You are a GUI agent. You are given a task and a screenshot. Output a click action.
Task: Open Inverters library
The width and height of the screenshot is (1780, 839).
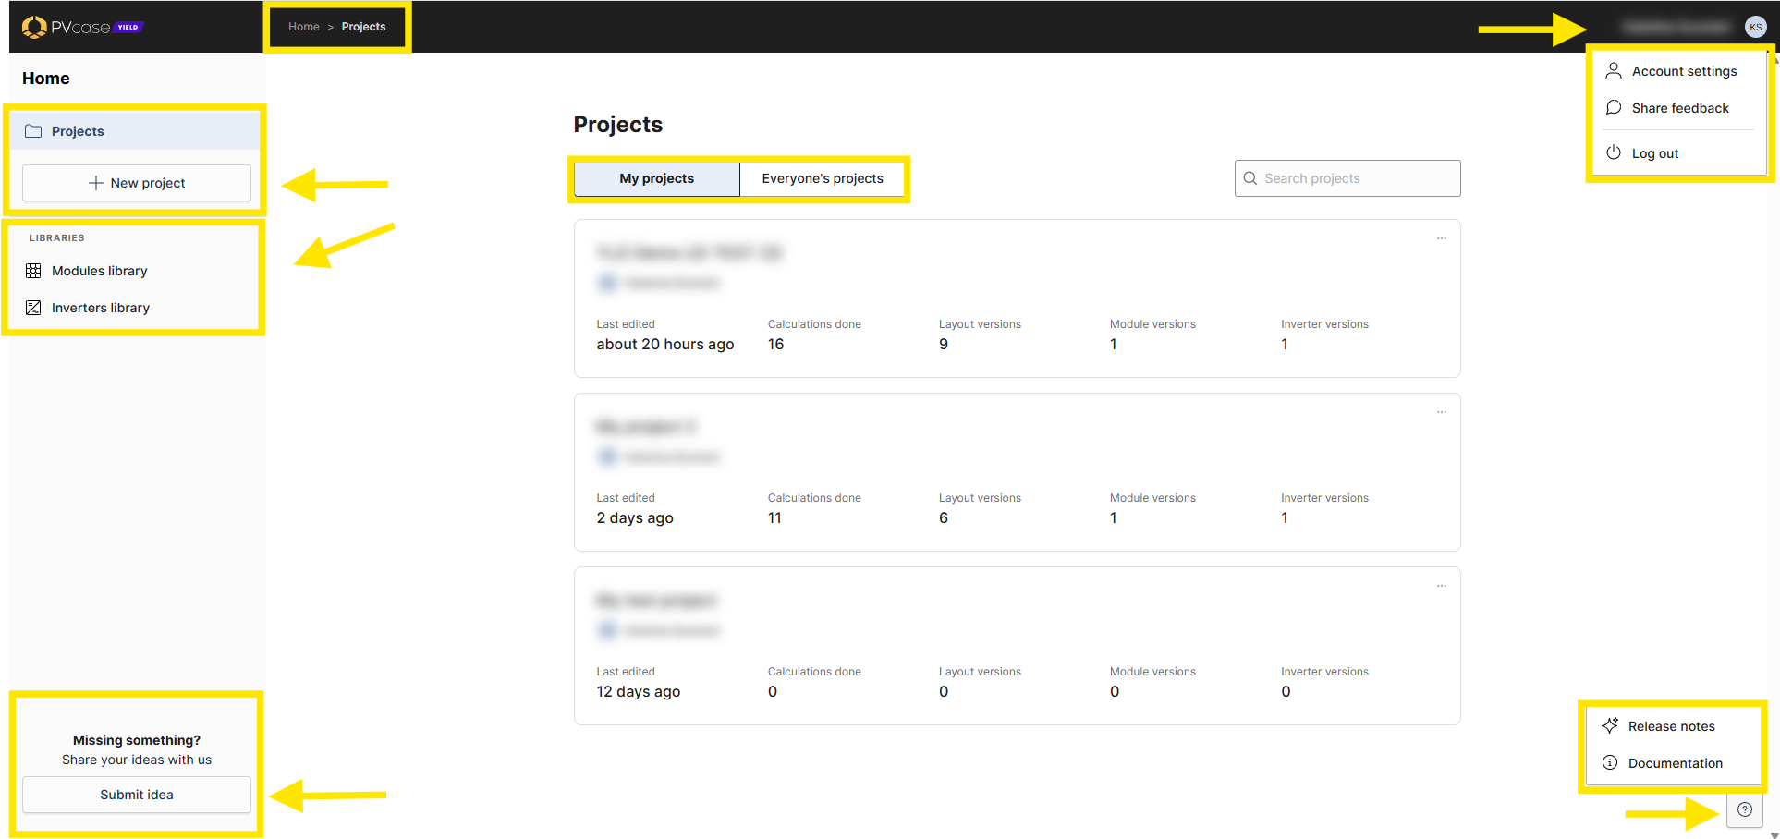pyautogui.click(x=137, y=308)
